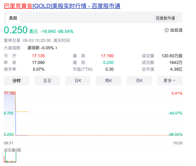Image resolution: width=196 pixels, height=166 pixels.
Task: Click the 百度股市通 badge button
Action: coord(165,18)
